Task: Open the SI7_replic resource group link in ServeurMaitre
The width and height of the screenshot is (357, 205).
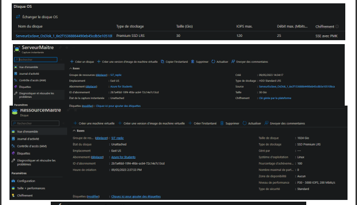Action: [116, 75]
